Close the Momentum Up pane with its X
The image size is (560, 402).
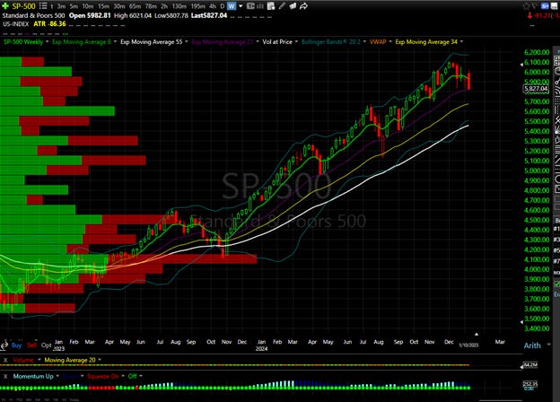5,376
